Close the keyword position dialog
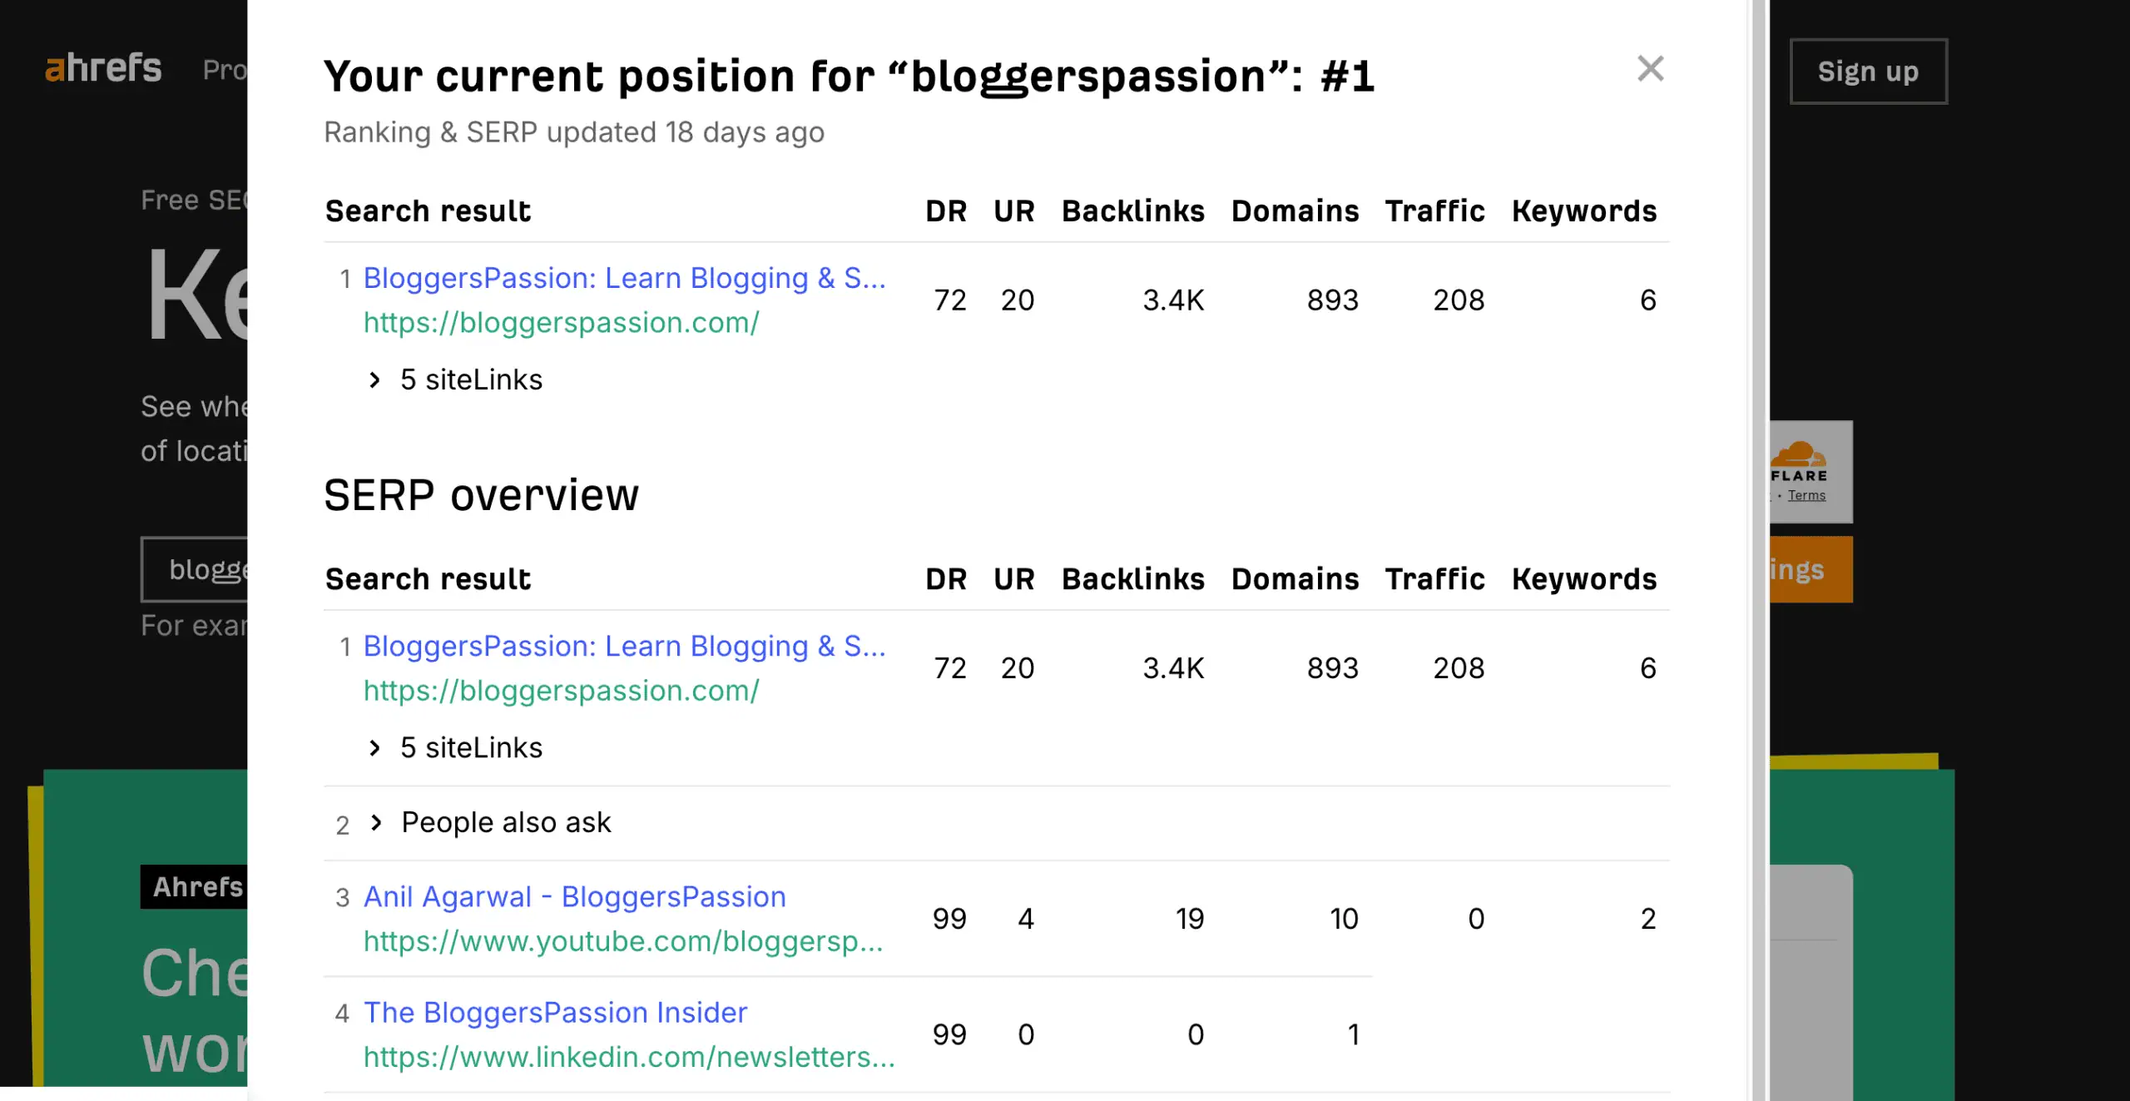The image size is (2130, 1101). 1650,68
